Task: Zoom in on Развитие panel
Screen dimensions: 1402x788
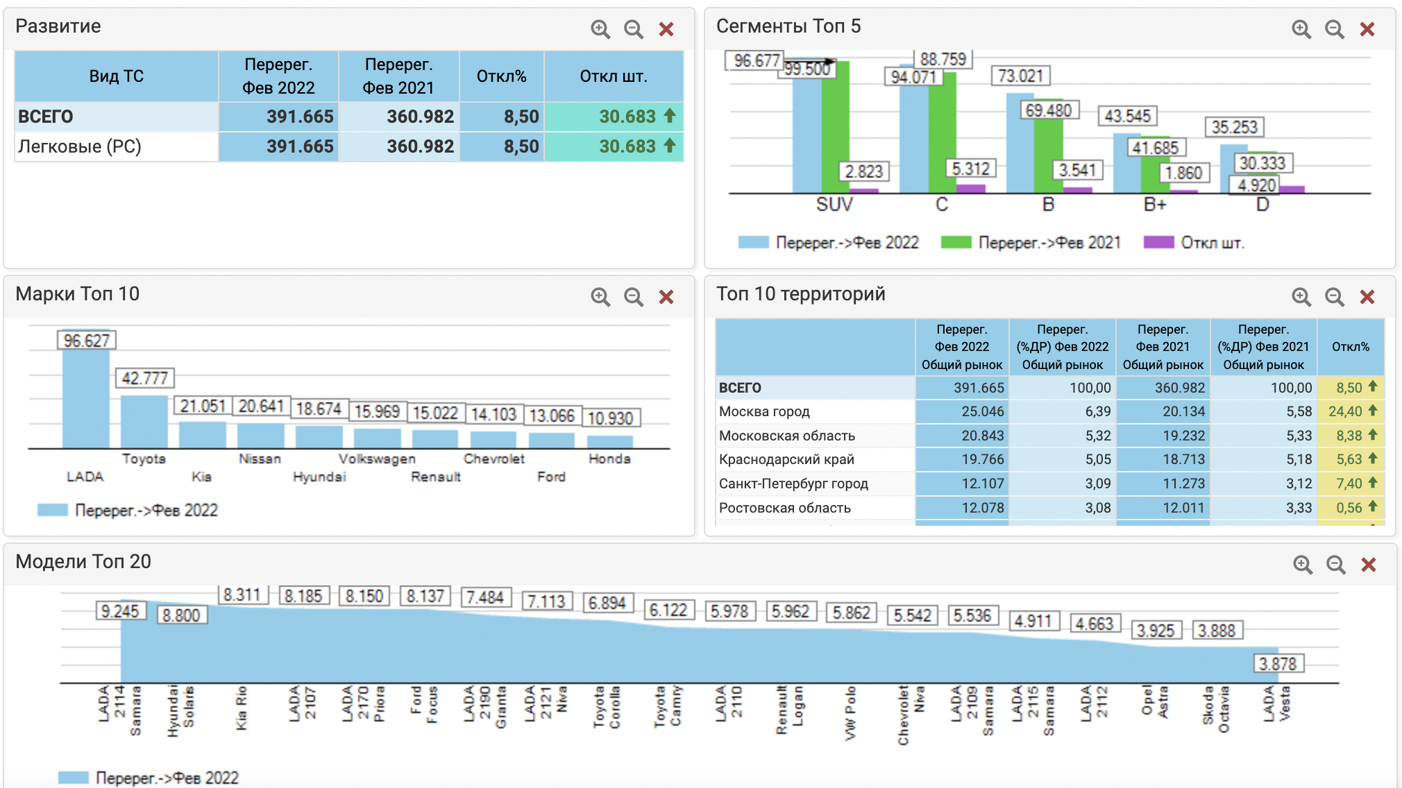Action: click(x=600, y=29)
